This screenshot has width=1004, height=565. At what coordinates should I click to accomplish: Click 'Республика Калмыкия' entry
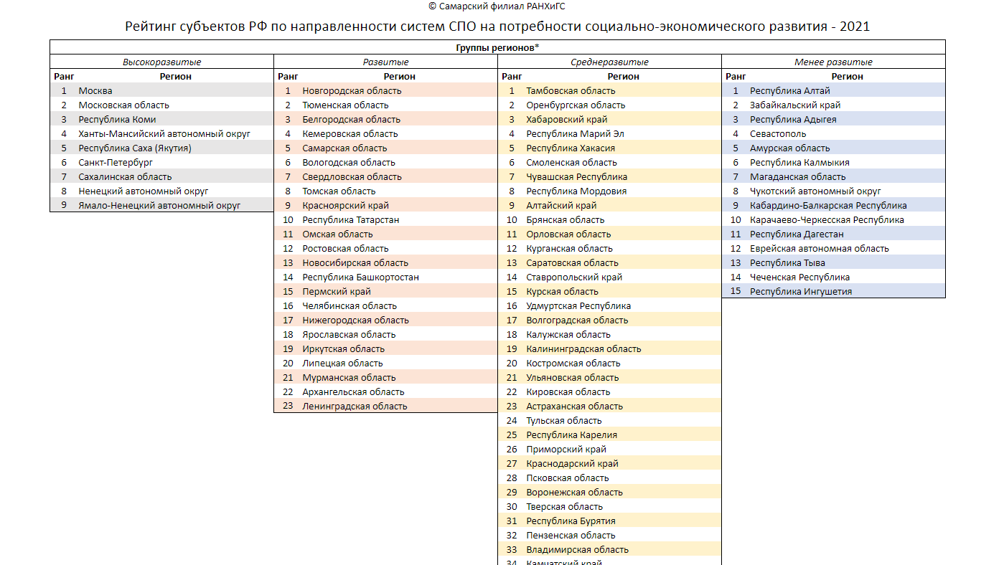click(x=799, y=163)
